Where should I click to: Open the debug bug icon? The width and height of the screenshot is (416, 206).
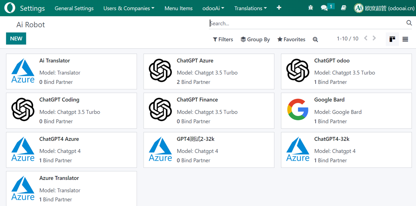[310, 8]
